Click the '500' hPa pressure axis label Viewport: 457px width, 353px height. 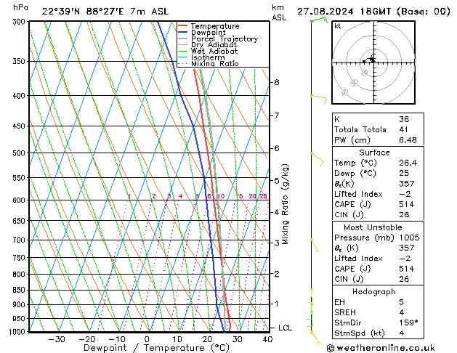tap(20, 153)
